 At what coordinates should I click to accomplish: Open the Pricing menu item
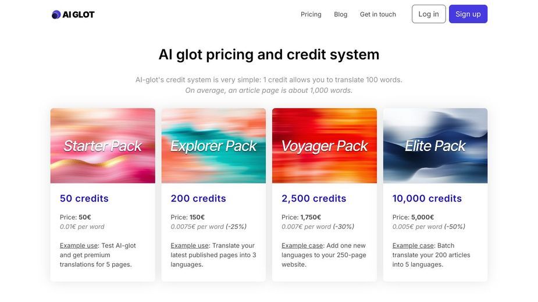(x=311, y=15)
